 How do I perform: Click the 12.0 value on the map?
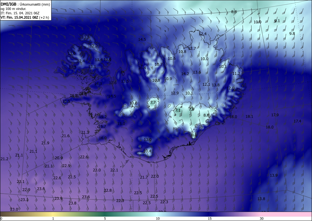[231, 88]
